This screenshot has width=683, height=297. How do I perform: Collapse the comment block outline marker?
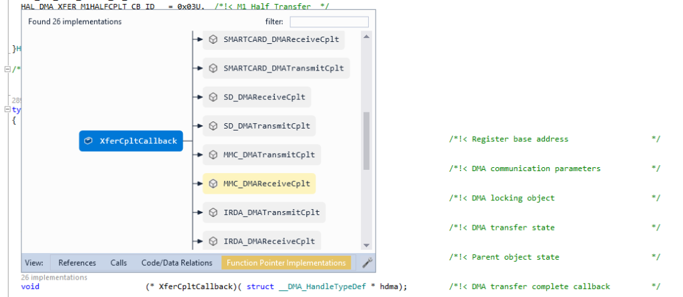point(7,69)
